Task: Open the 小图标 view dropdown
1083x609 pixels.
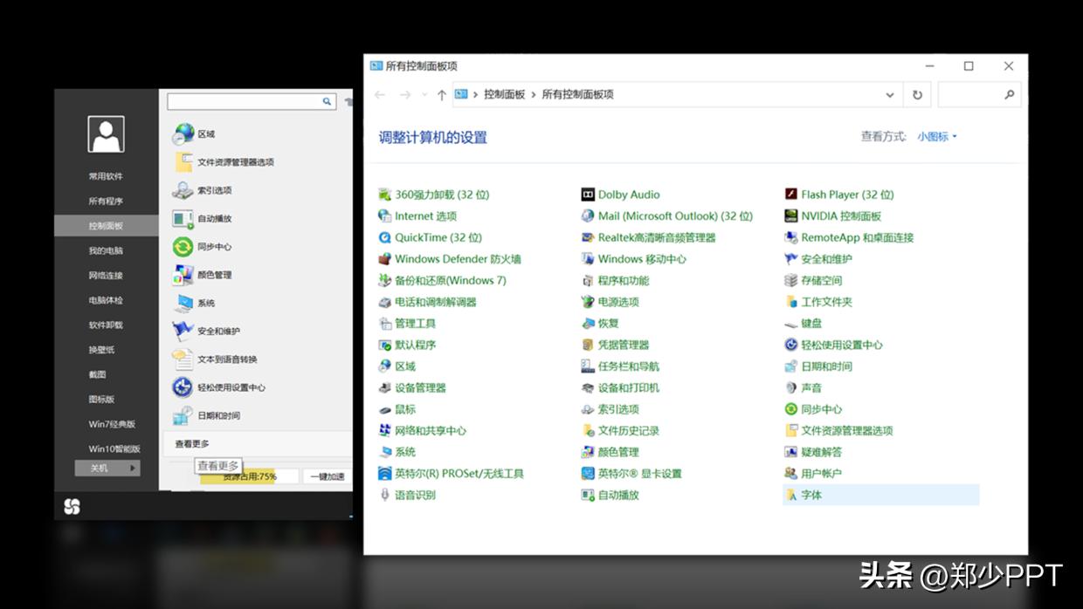Action: click(936, 137)
